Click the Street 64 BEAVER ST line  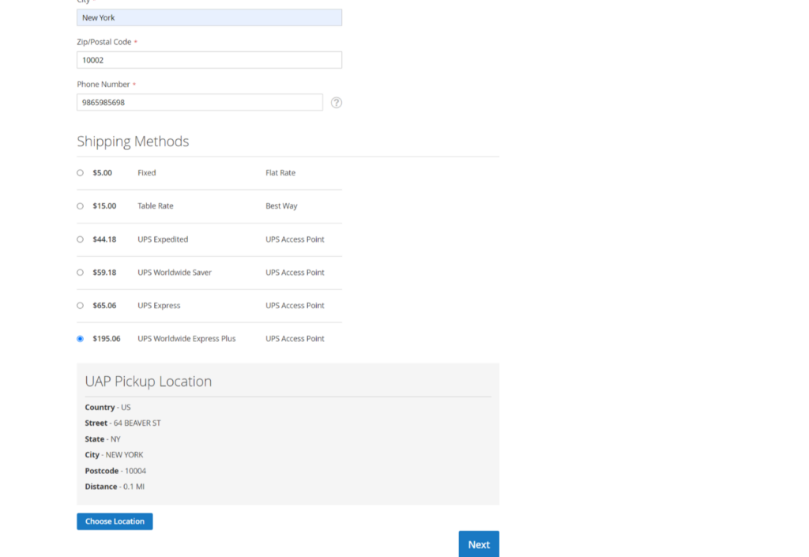point(122,423)
